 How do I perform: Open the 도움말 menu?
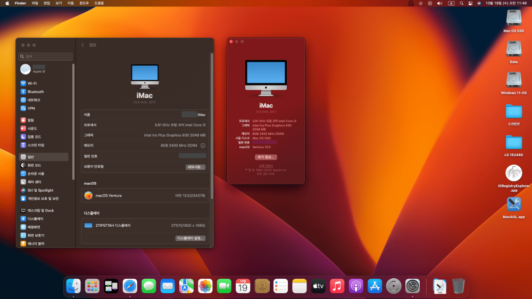(x=99, y=3)
